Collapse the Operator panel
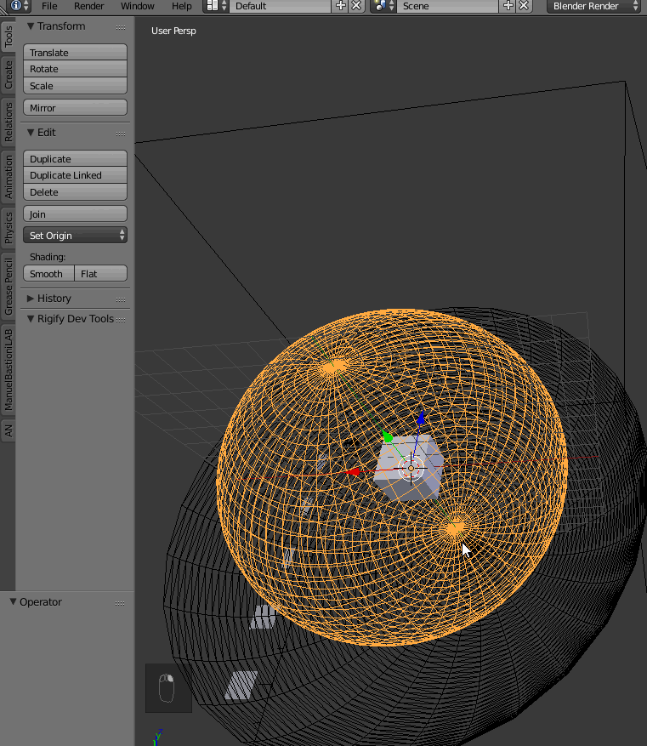The height and width of the screenshot is (746, 647). click(13, 602)
